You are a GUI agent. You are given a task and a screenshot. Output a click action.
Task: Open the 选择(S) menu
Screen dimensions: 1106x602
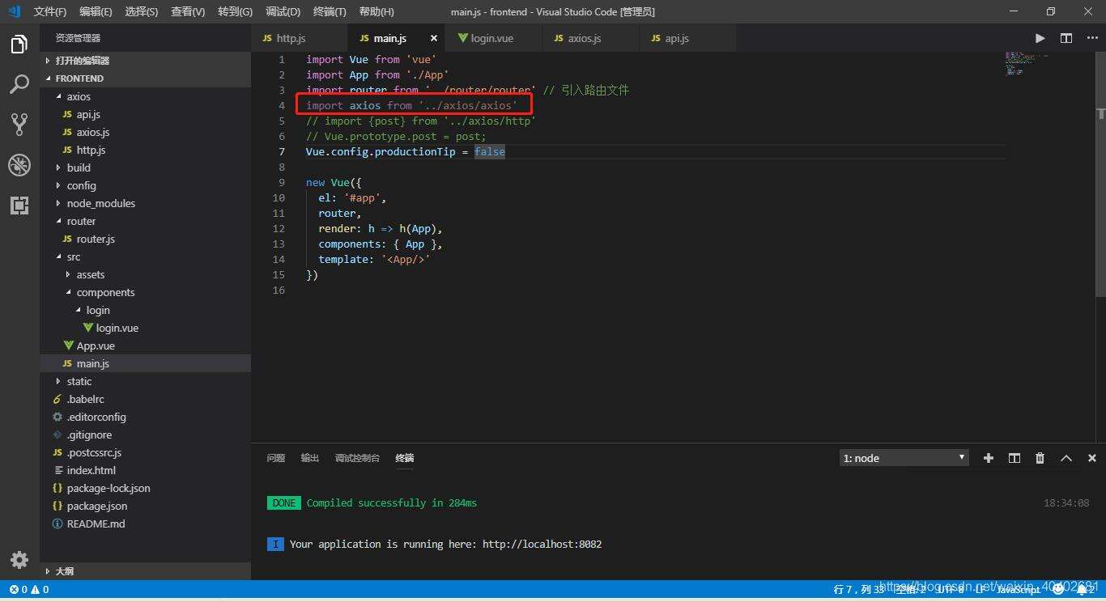(142, 11)
